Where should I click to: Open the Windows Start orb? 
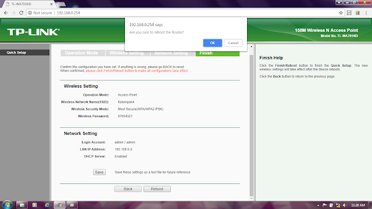click(x=7, y=204)
